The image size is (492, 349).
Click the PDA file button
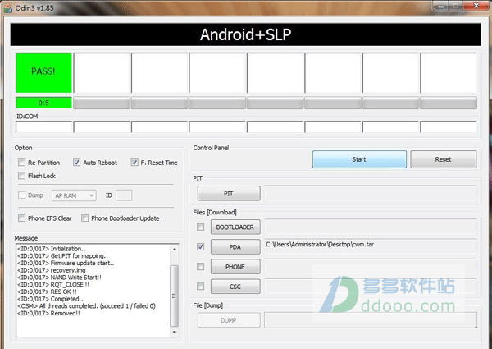click(x=235, y=247)
